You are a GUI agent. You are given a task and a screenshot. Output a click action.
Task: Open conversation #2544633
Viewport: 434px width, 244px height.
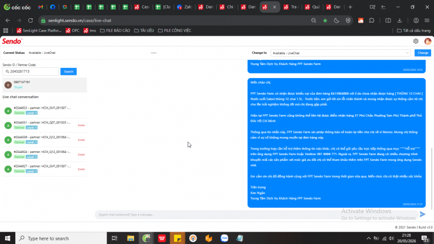click(x=45, y=110)
